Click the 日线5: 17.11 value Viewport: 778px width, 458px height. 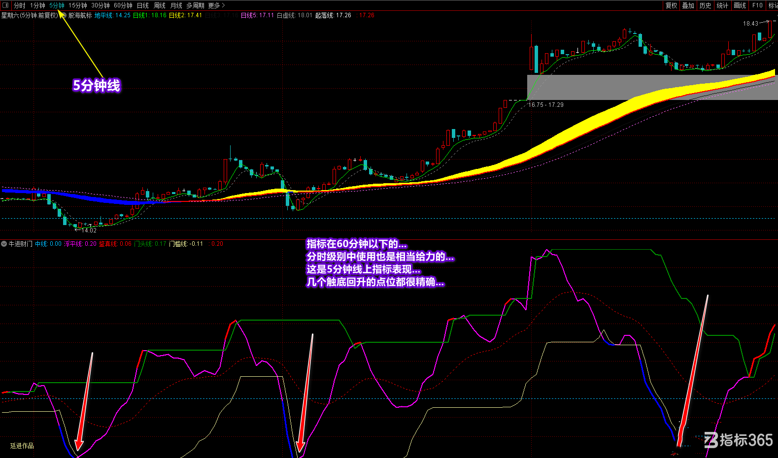257,15
